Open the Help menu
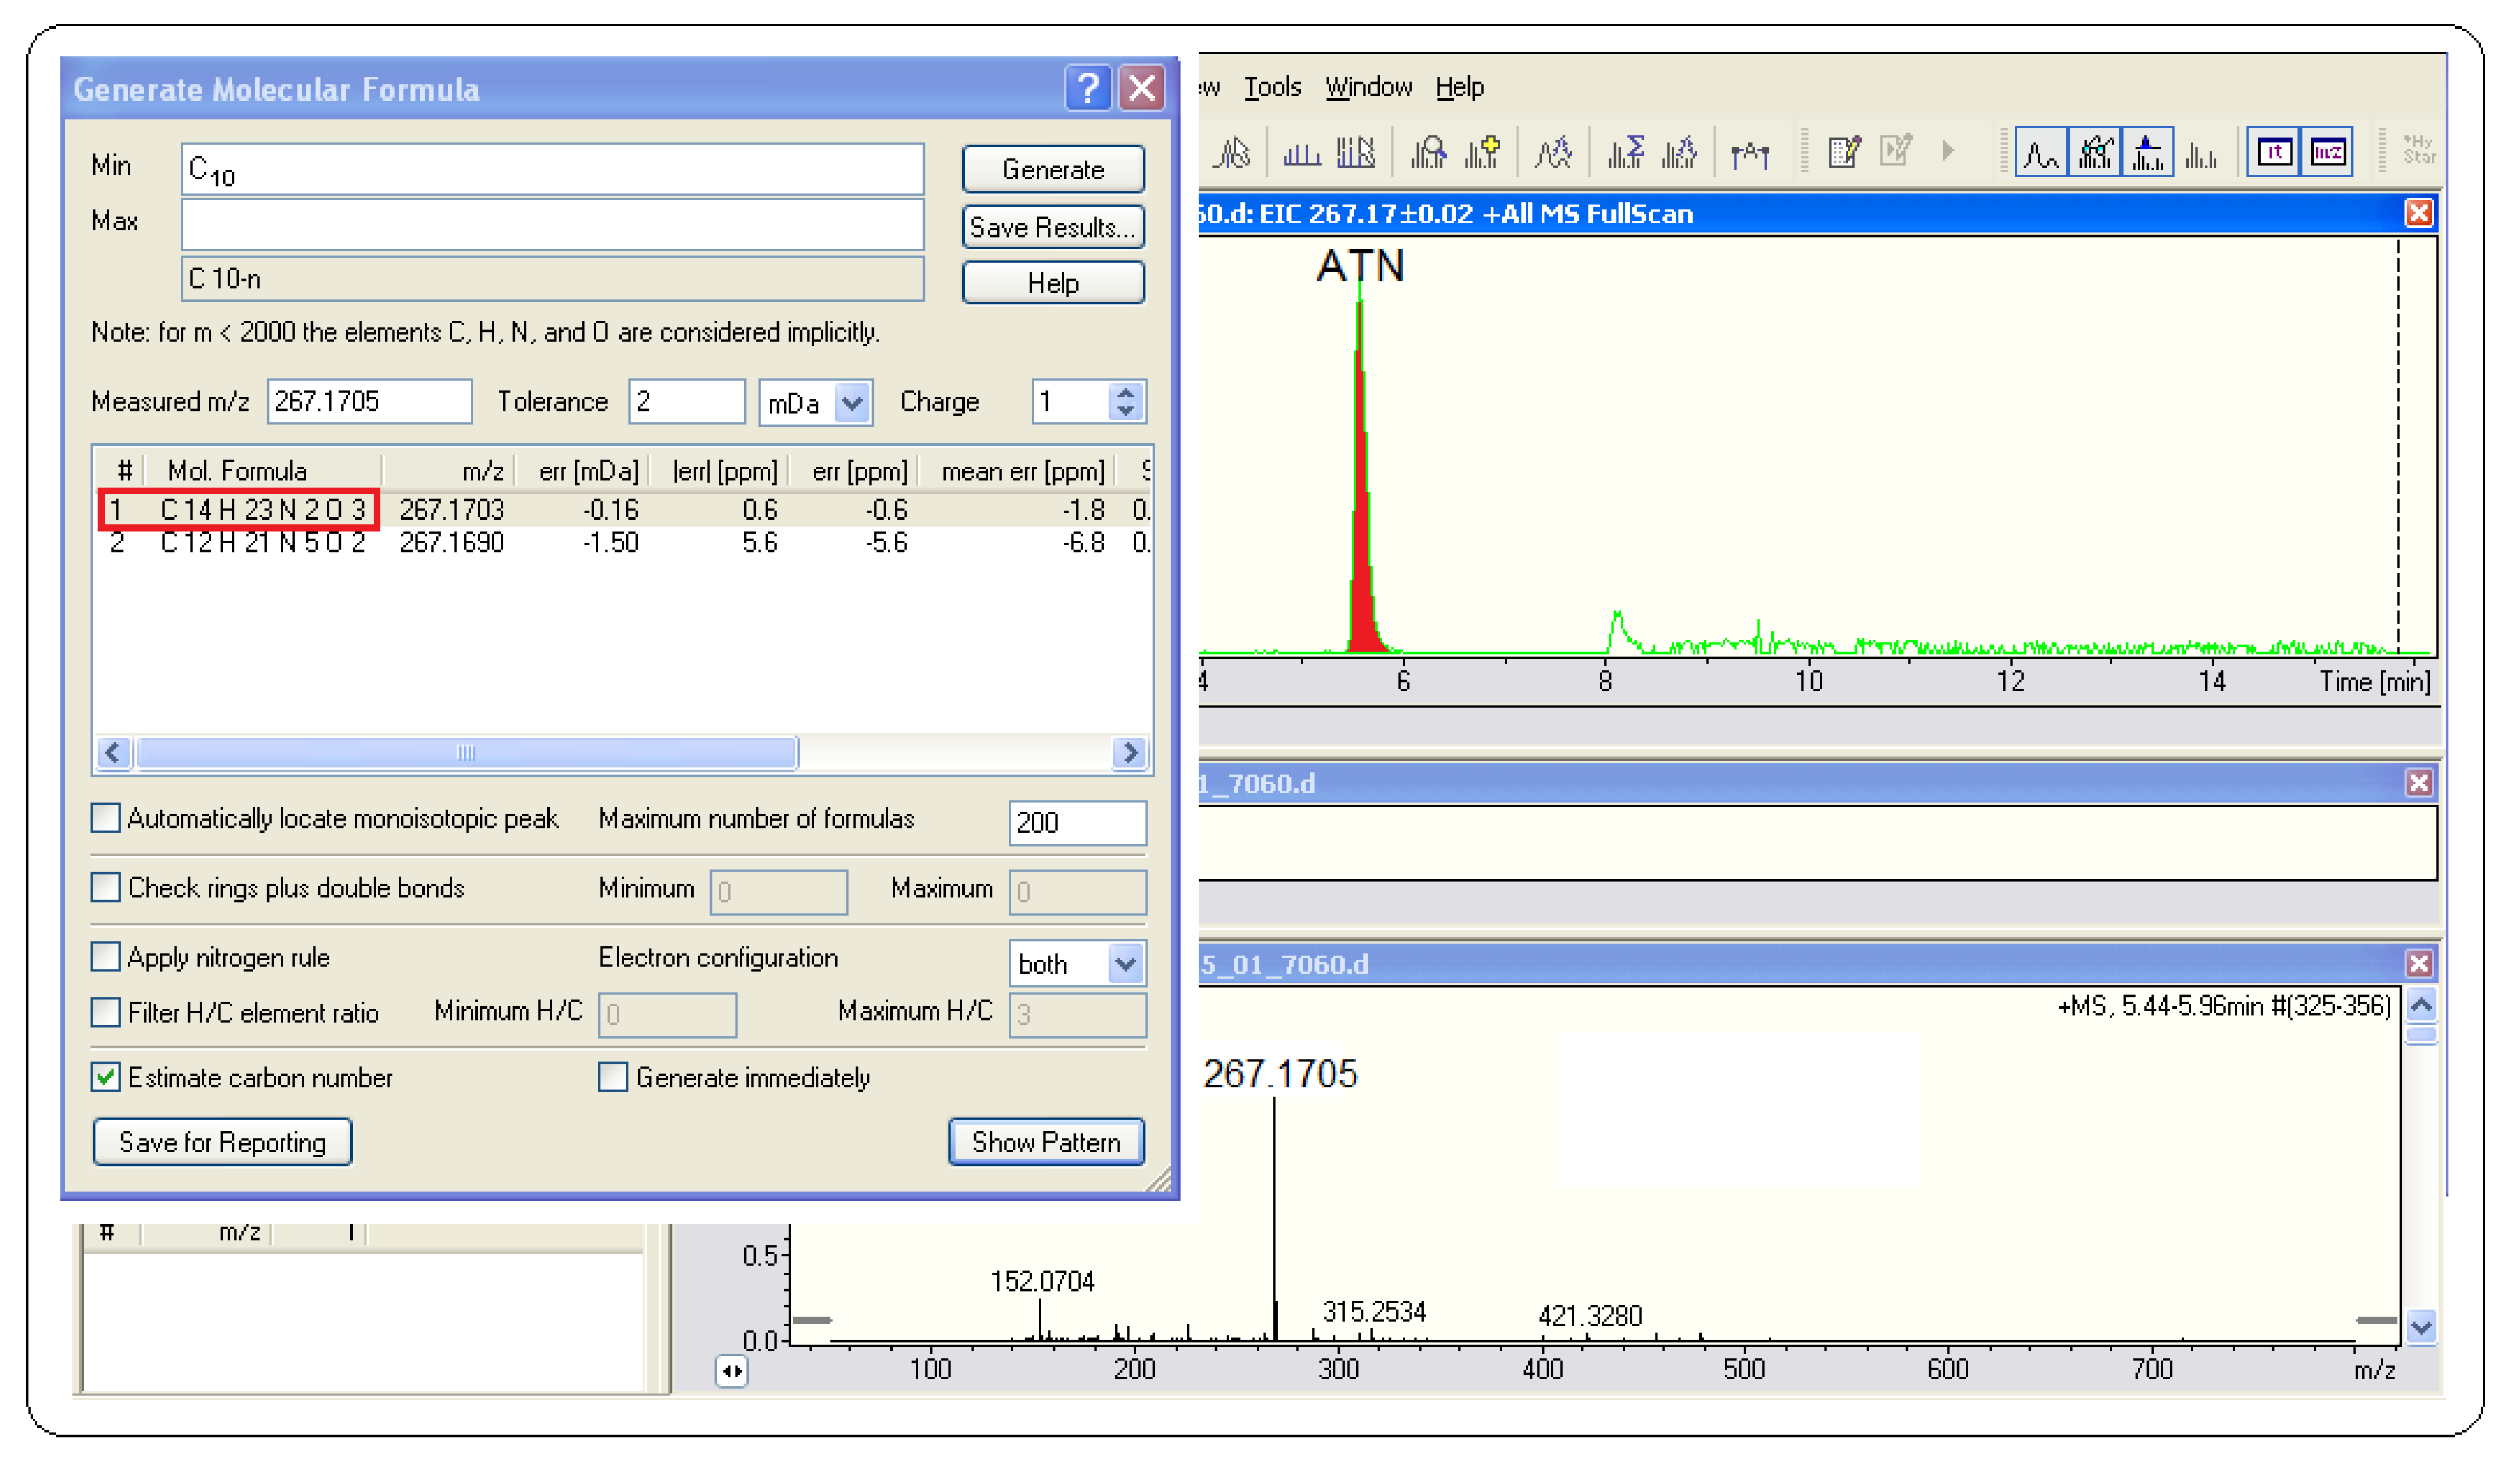Image resolution: width=2520 pixels, height=1471 pixels. pos(1460,87)
